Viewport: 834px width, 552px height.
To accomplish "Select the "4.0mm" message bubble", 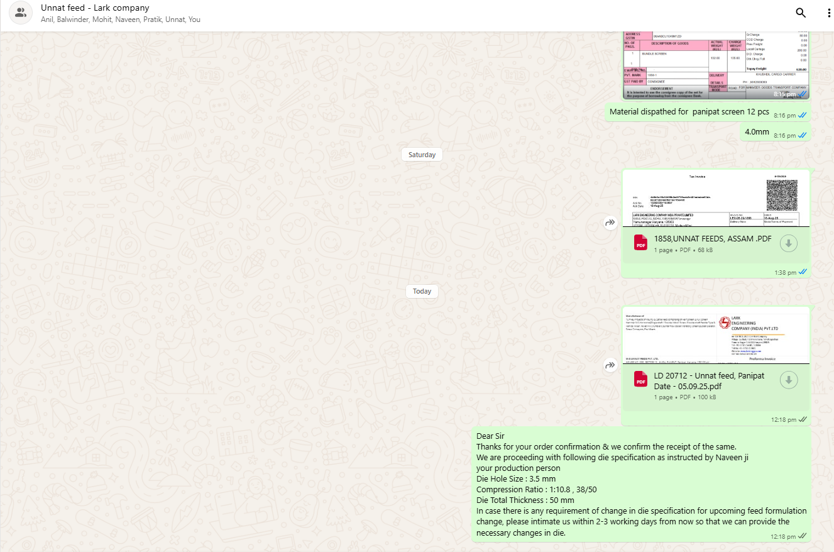I will point(757,132).
